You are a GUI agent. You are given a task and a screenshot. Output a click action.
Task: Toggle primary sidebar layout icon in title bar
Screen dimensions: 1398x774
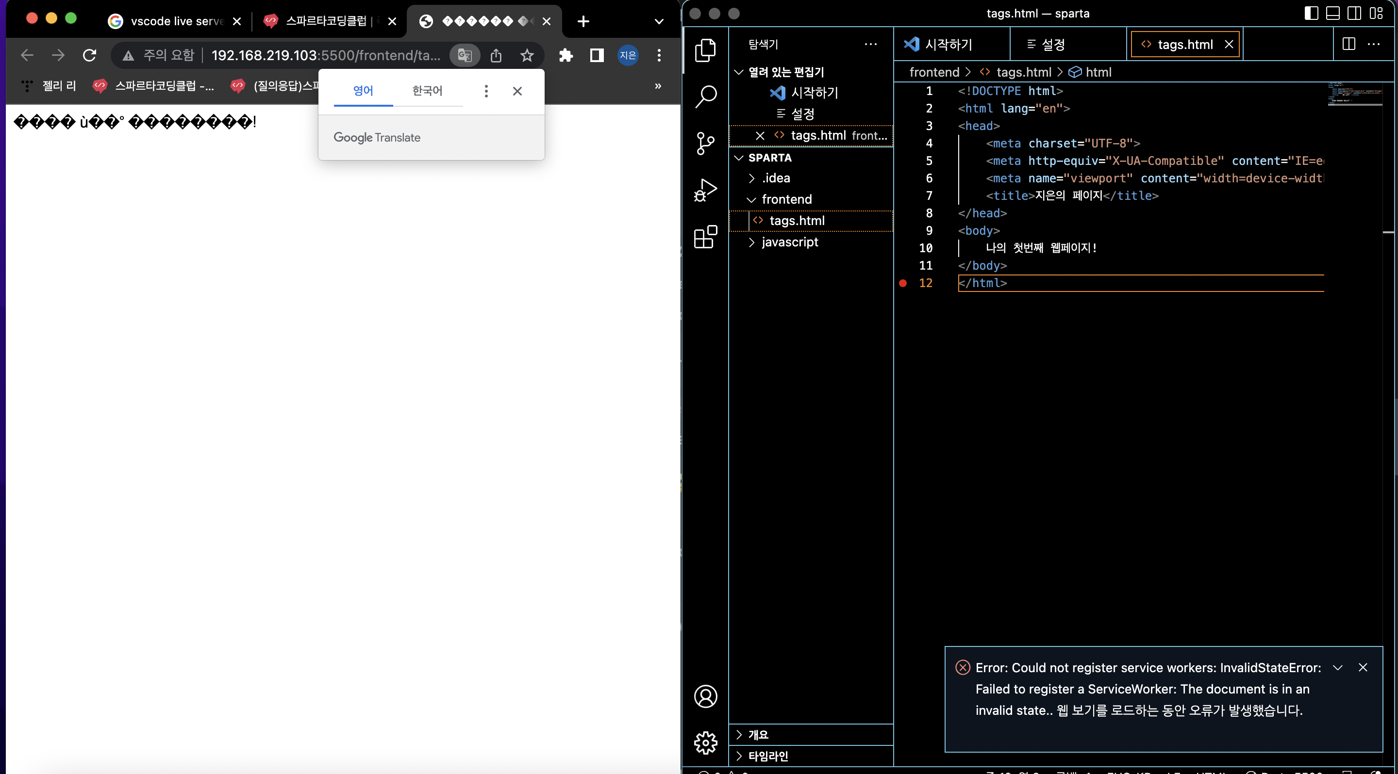click(1311, 13)
